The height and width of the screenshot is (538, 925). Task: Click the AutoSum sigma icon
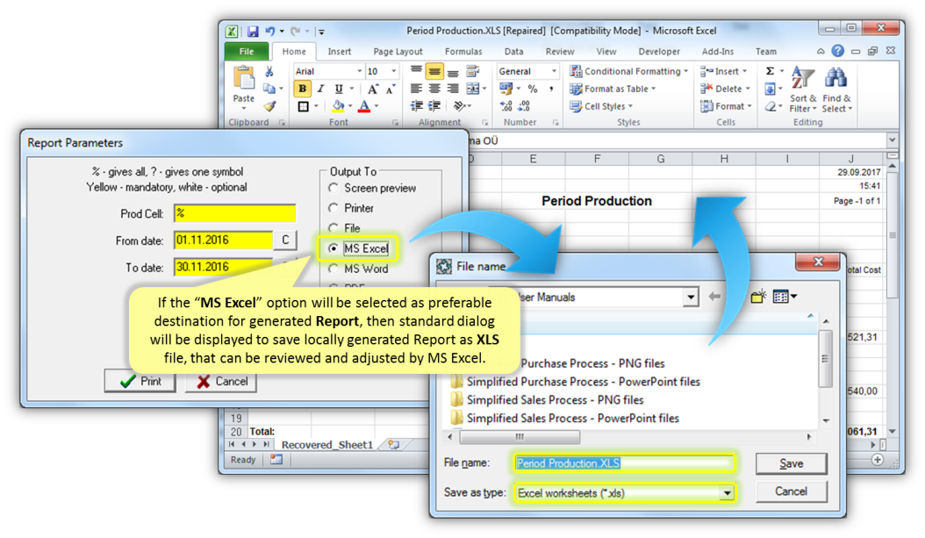pyautogui.click(x=770, y=71)
